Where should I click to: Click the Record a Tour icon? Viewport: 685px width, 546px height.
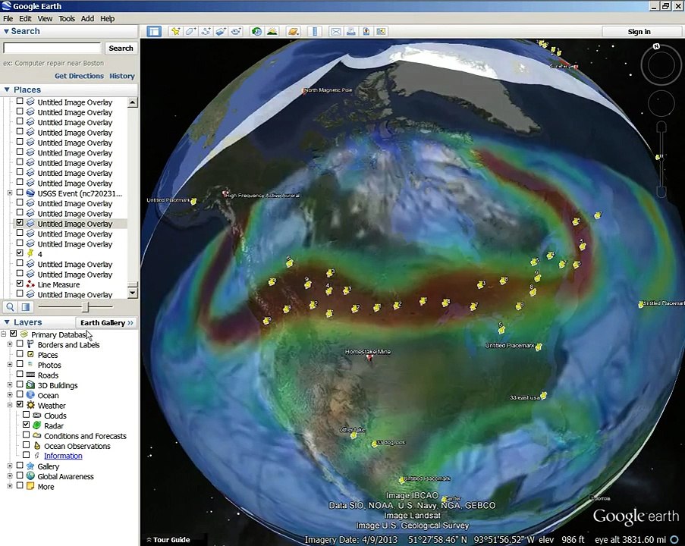click(x=237, y=31)
